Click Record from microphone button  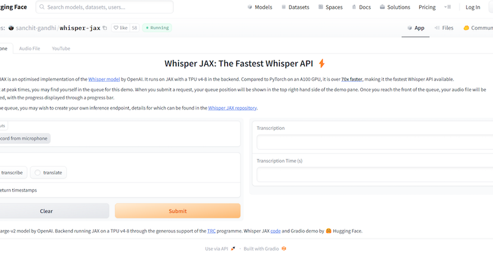(24, 138)
